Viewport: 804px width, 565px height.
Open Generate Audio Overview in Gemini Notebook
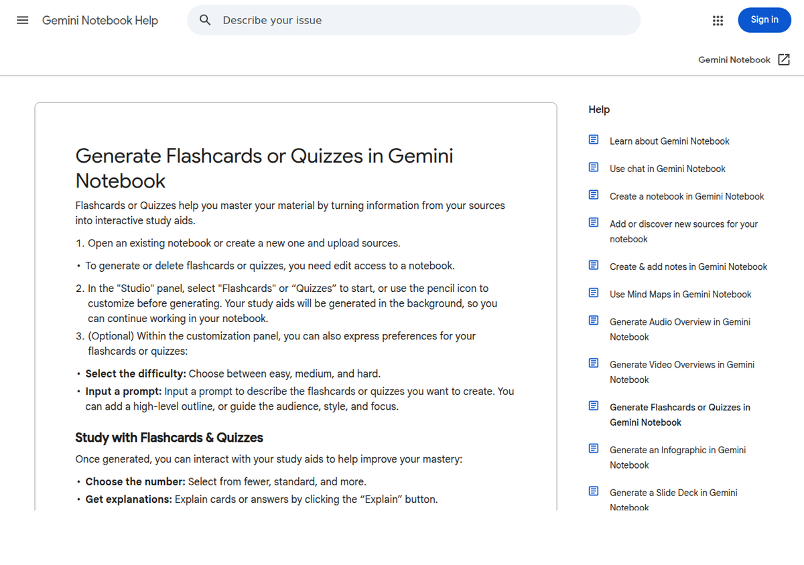click(x=679, y=329)
